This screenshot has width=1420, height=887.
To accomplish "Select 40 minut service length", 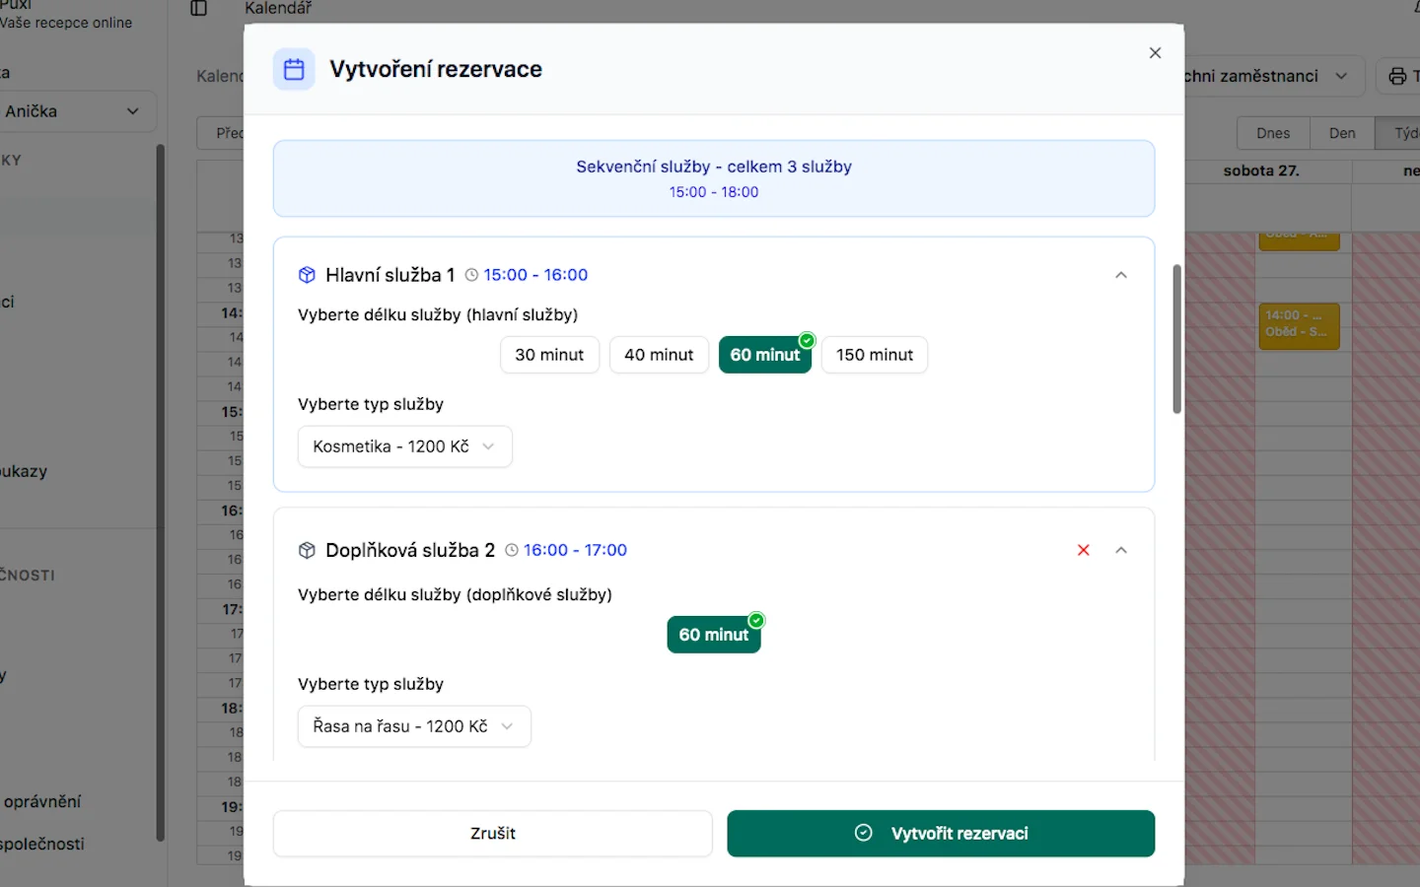I will click(x=659, y=355).
